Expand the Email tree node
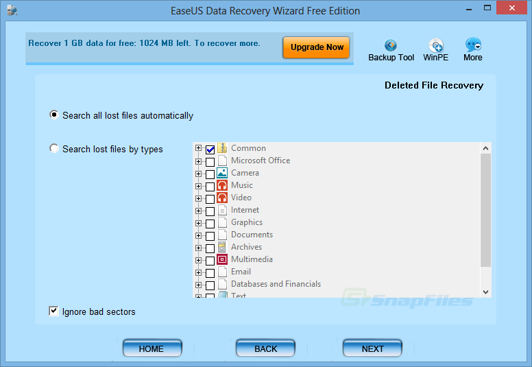 199,272
